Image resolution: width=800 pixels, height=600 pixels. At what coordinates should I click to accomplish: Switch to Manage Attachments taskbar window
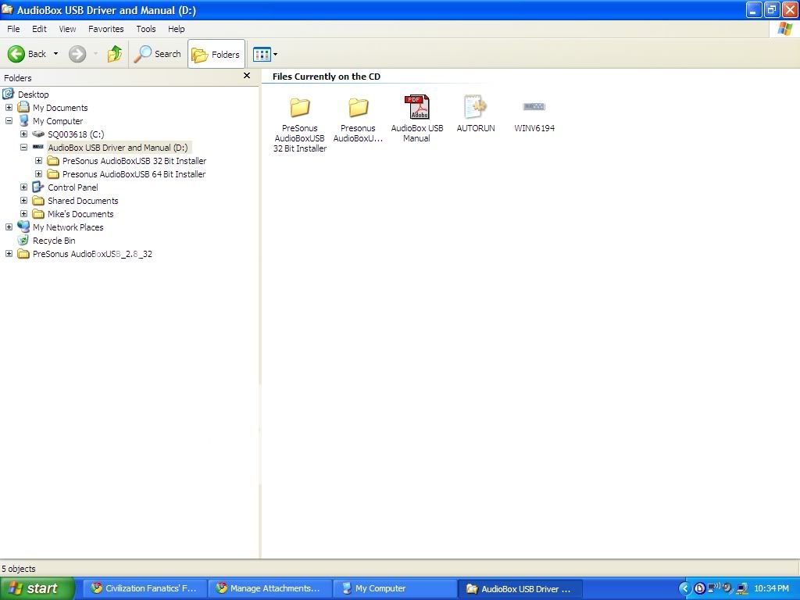pos(270,588)
